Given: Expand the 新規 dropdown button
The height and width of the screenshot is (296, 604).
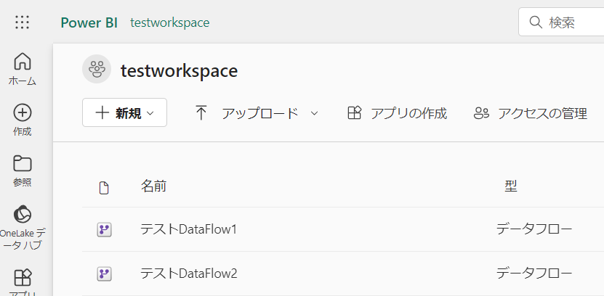Looking at the screenshot, I should point(124,113).
